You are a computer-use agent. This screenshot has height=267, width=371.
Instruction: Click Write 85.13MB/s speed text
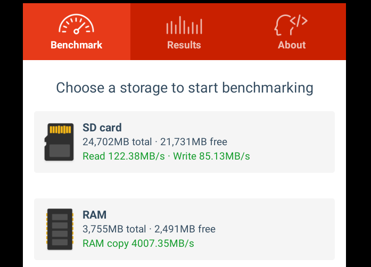coord(211,156)
